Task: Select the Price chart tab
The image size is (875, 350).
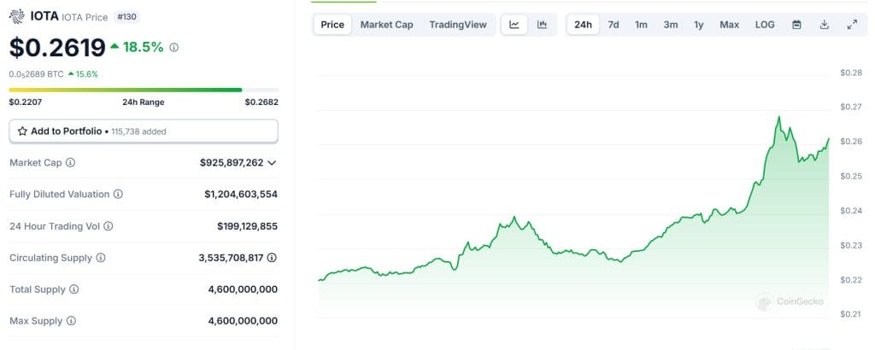Action: (332, 25)
